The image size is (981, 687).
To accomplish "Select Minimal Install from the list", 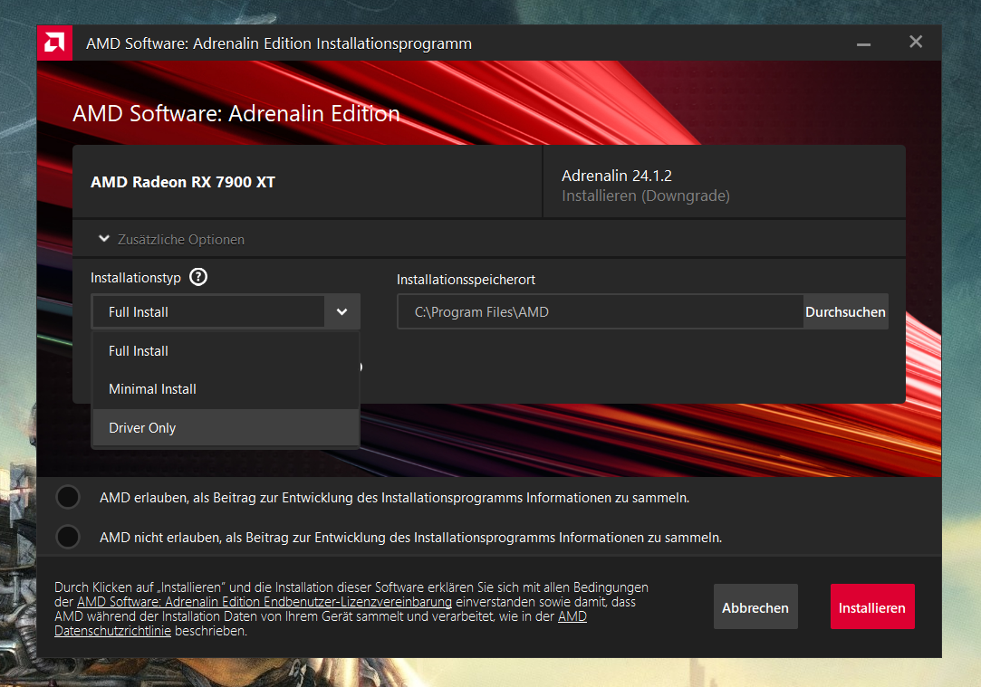I will click(151, 388).
